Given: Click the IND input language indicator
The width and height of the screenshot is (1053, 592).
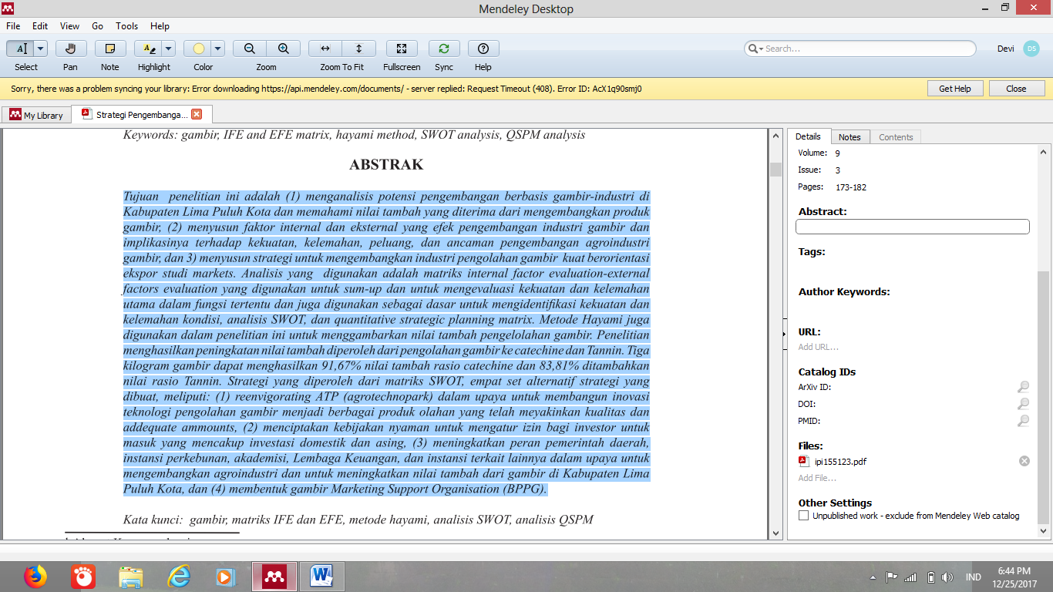Looking at the screenshot, I should (x=973, y=577).
